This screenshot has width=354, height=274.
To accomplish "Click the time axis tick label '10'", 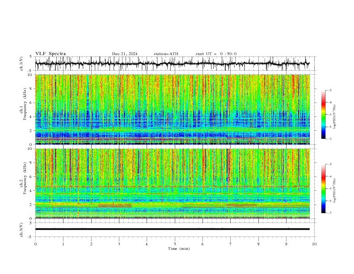I will (314, 244).
